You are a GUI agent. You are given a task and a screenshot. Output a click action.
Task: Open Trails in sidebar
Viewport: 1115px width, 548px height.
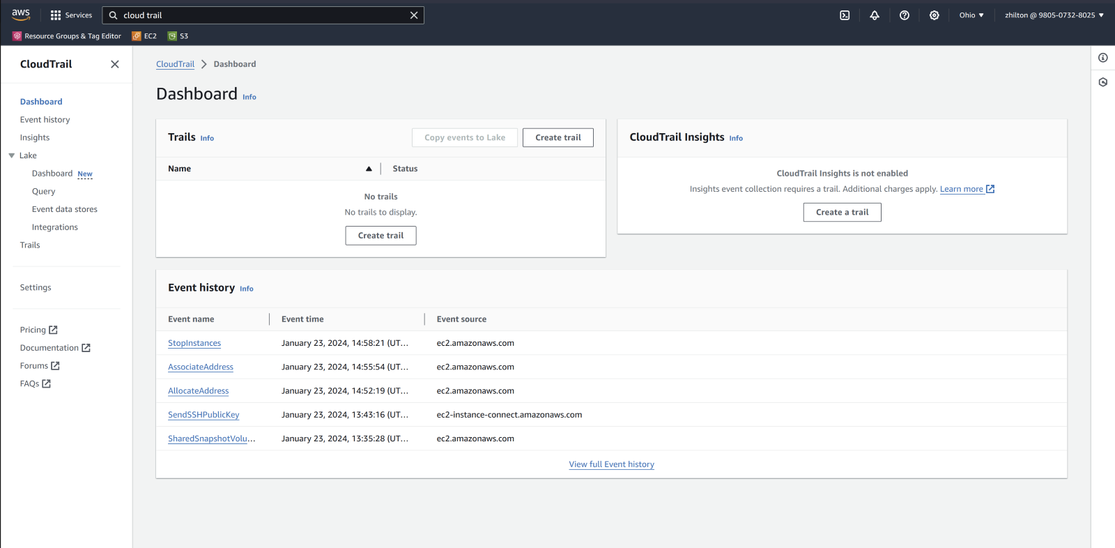(x=30, y=245)
